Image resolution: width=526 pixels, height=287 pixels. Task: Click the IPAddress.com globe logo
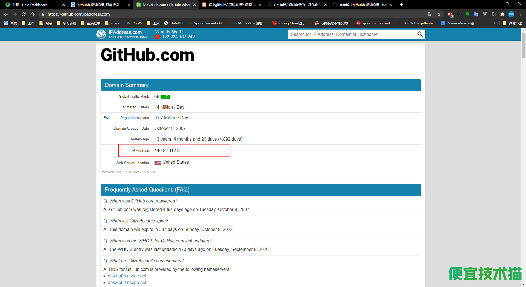point(101,34)
